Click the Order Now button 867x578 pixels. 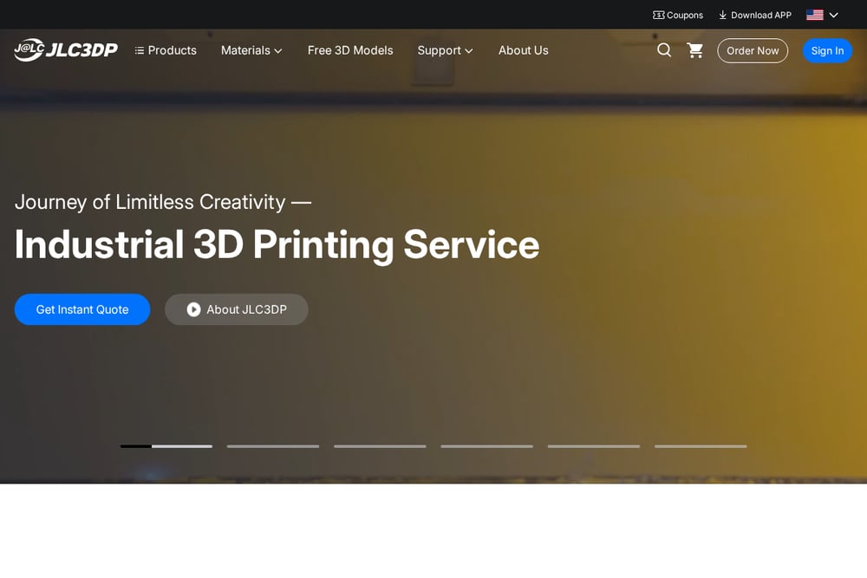753,51
